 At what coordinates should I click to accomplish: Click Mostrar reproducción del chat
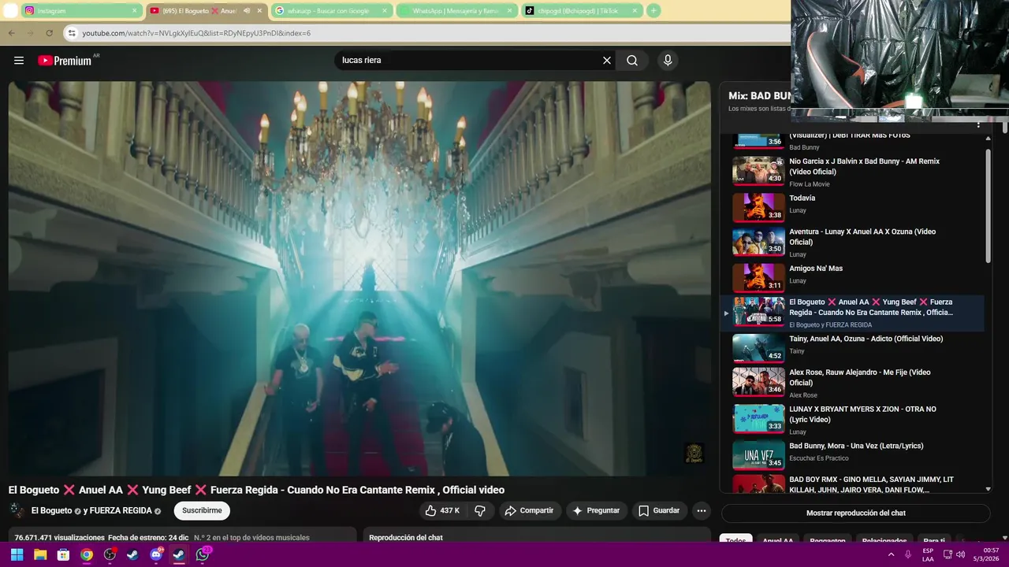pos(855,513)
